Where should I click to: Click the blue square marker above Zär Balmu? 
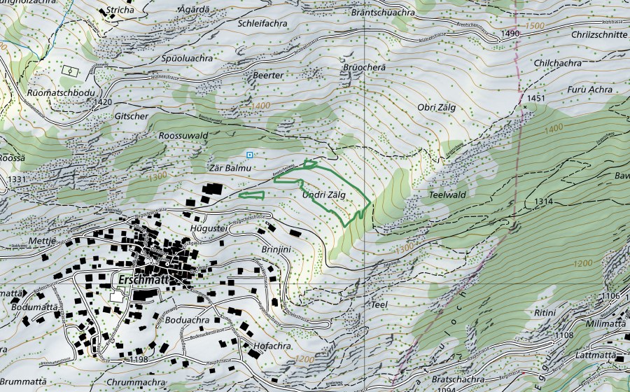[249, 155]
